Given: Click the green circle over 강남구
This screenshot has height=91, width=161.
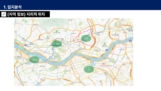Looking at the screenshot, I should [x=89, y=69].
